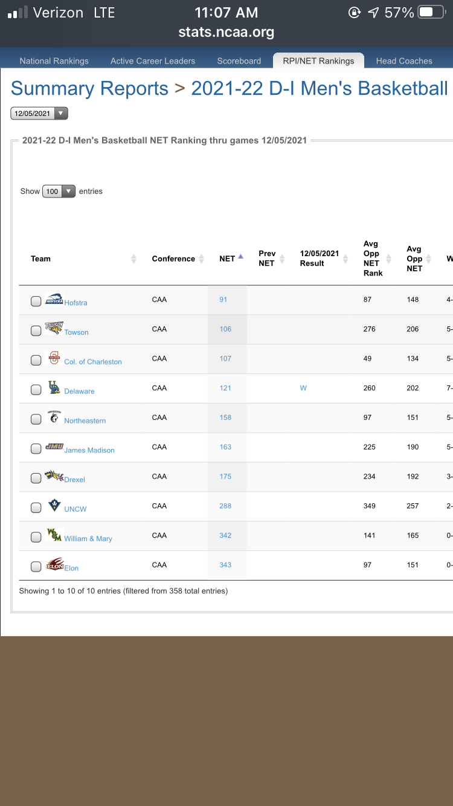This screenshot has width=453, height=806.
Task: Click the Elon phoenix logo
Action: [54, 564]
